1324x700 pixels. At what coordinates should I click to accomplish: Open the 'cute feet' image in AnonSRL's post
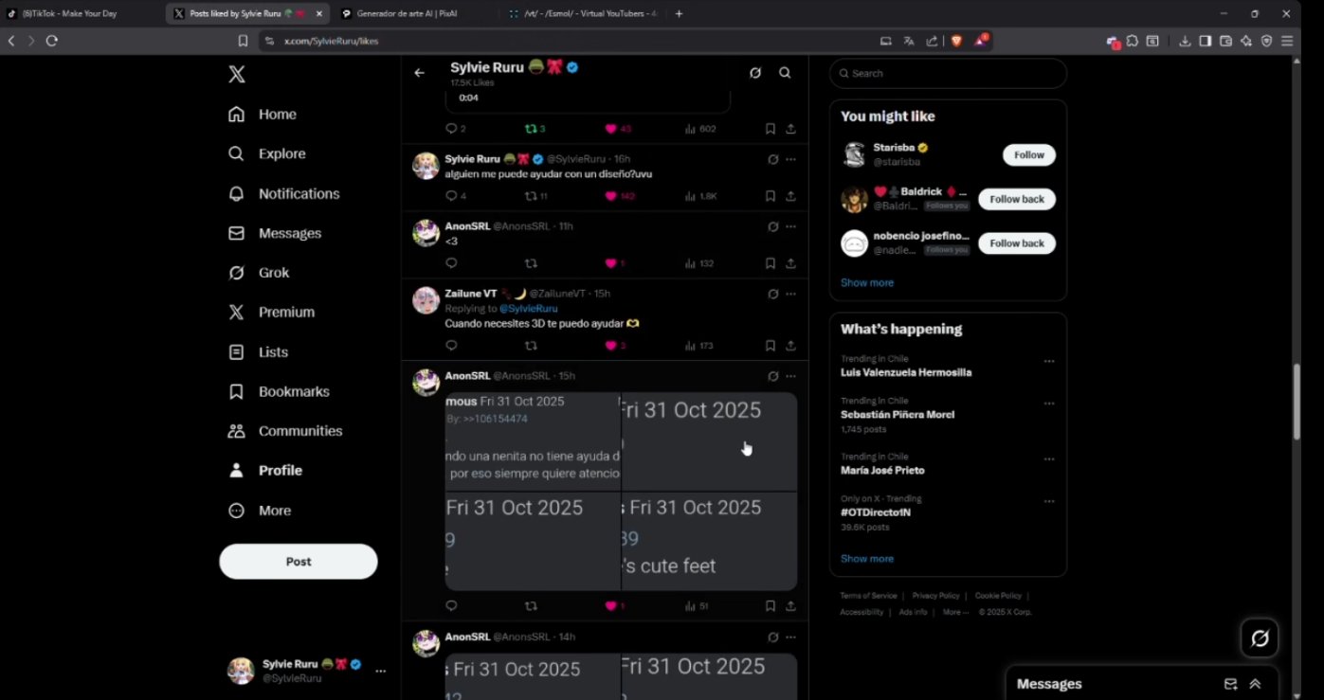tap(710, 541)
